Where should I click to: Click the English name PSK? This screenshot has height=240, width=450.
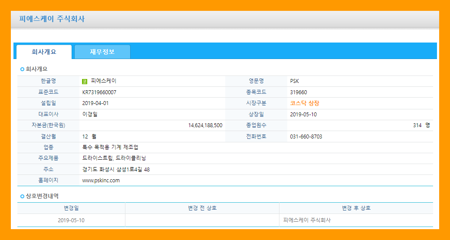295,81
